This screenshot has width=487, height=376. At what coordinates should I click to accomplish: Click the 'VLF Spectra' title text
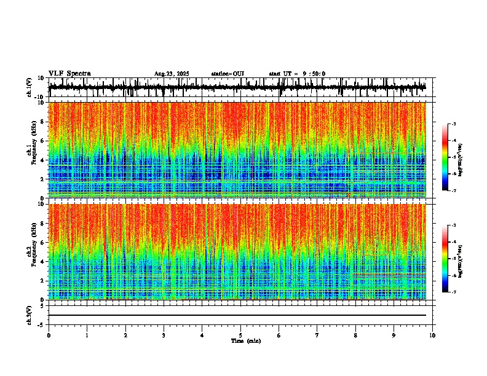coord(69,74)
